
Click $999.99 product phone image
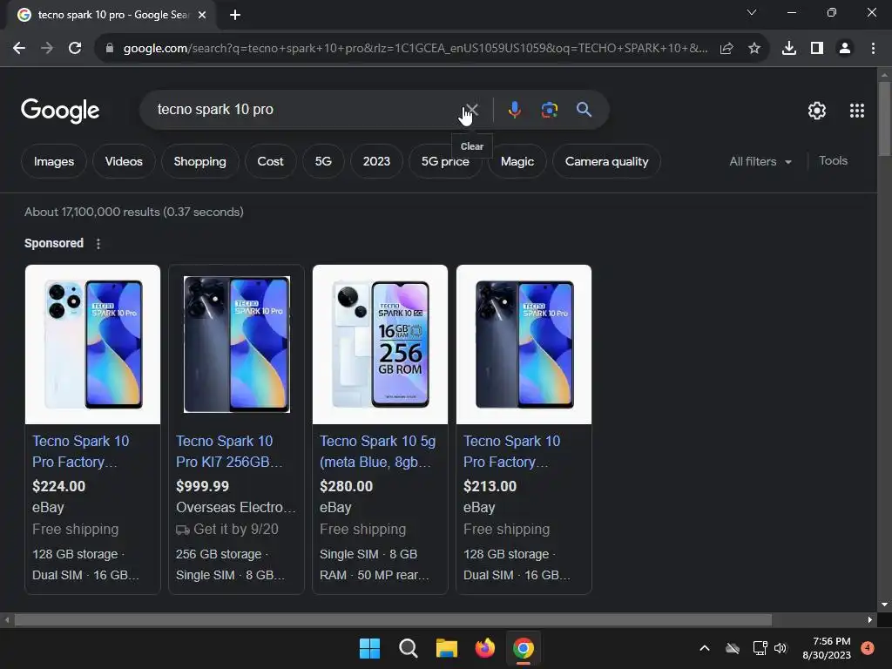237,344
